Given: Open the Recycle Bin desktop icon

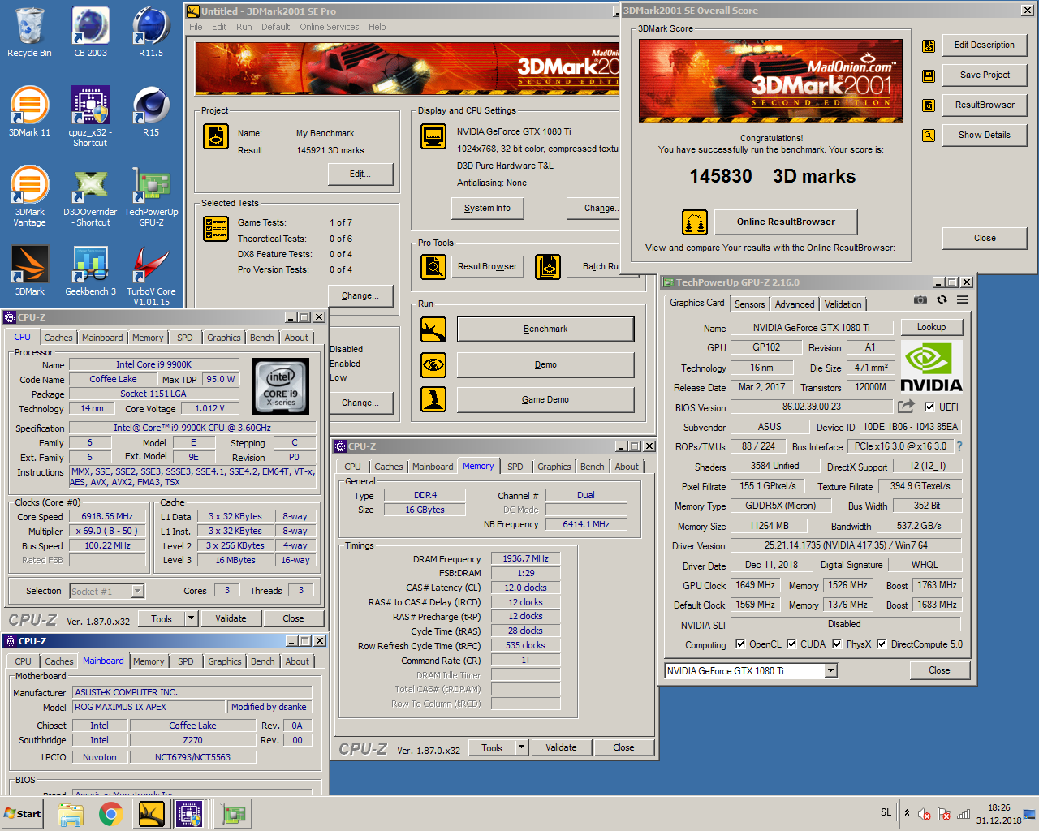Looking at the screenshot, I should coord(29,32).
